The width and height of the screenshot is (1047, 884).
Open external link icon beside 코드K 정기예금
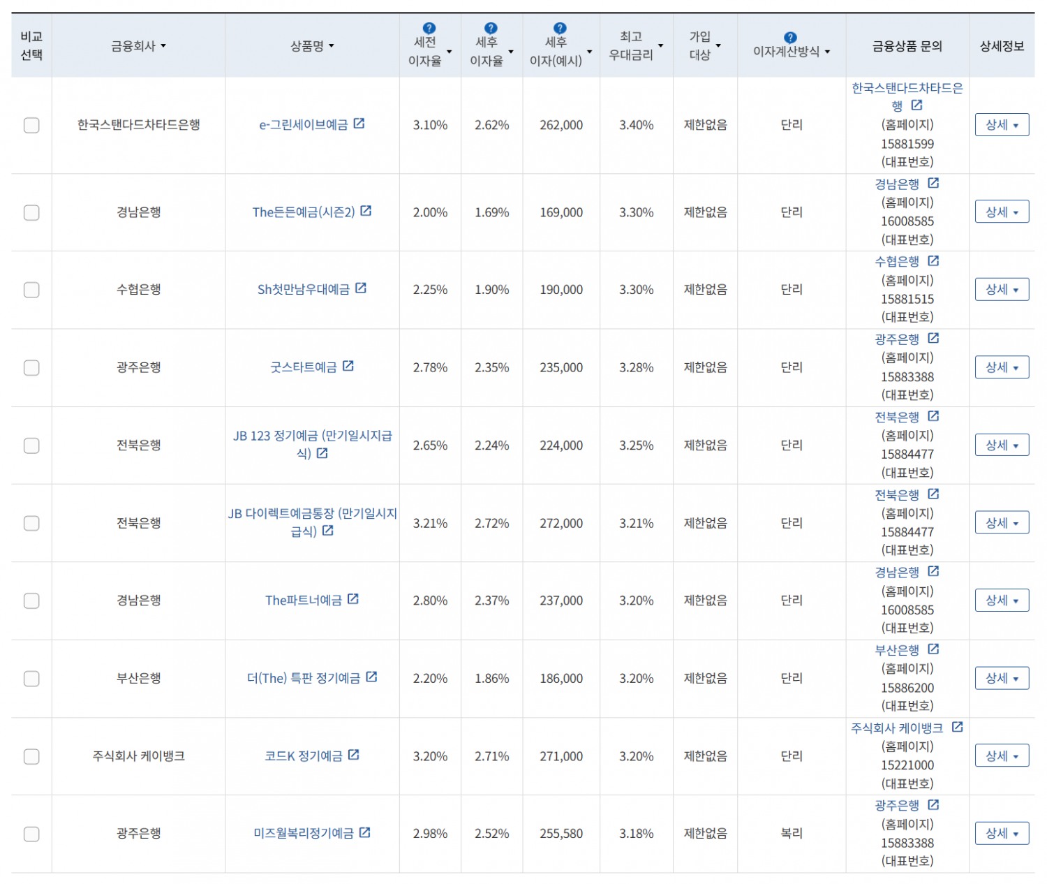(354, 755)
